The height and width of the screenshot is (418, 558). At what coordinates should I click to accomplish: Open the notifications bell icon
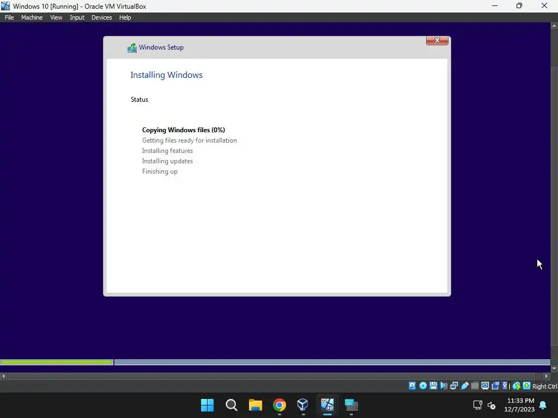click(x=543, y=405)
